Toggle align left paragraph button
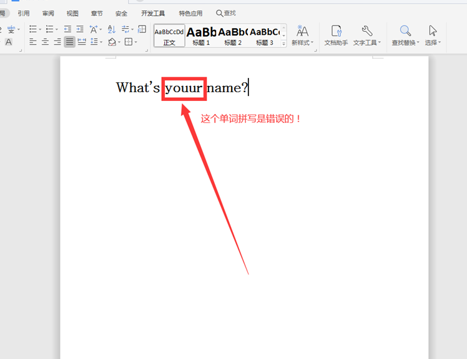Viewport: 467px width, 359px height. [32, 42]
